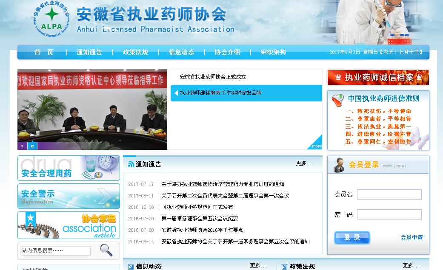Image resolution: width=443 pixels, height=270 pixels.
Task: Open the 协会章程 association article banner
Action: [x=69, y=225]
